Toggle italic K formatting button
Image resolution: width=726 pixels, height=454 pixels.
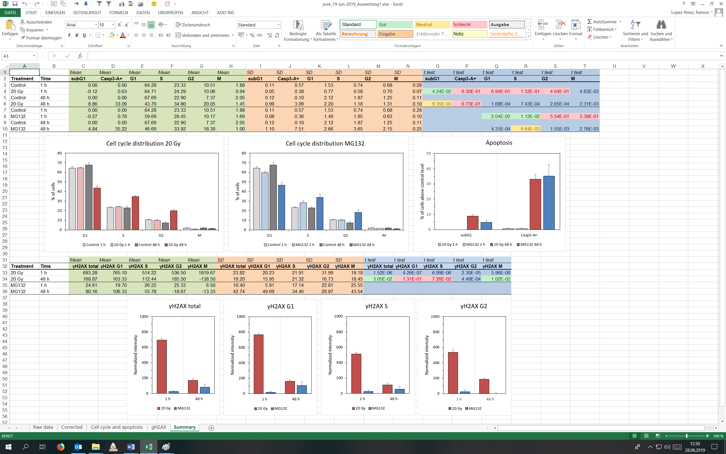[x=77, y=35]
